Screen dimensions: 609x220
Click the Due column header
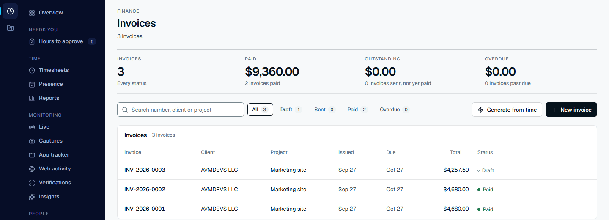coord(391,152)
